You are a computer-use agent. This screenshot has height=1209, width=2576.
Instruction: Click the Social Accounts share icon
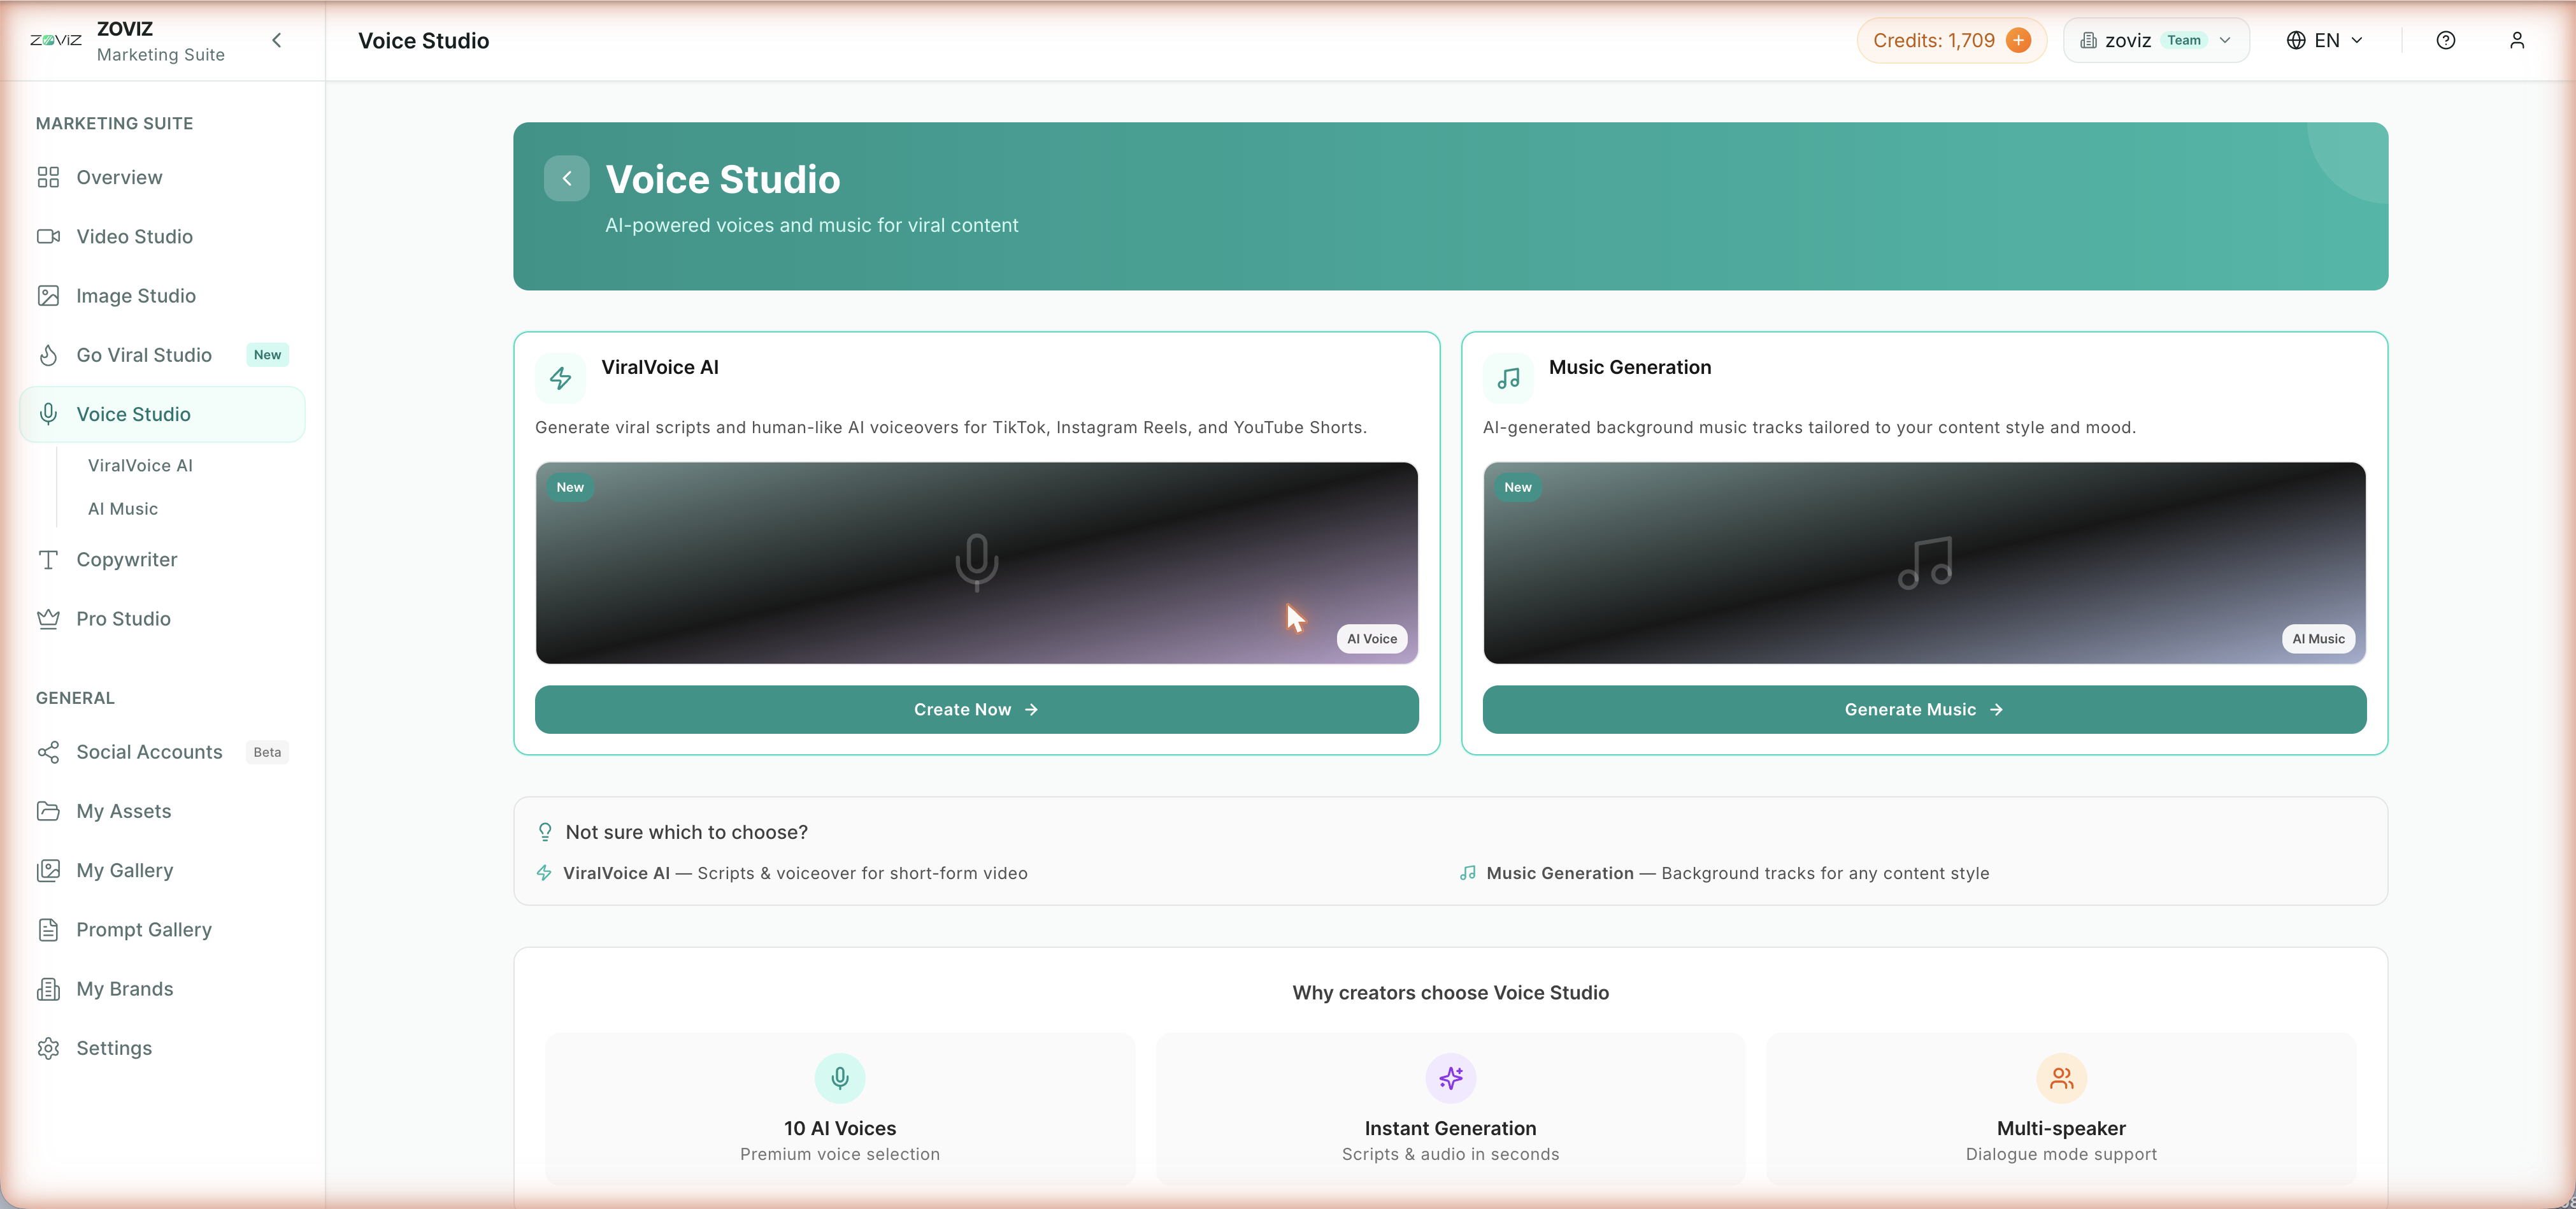point(48,752)
